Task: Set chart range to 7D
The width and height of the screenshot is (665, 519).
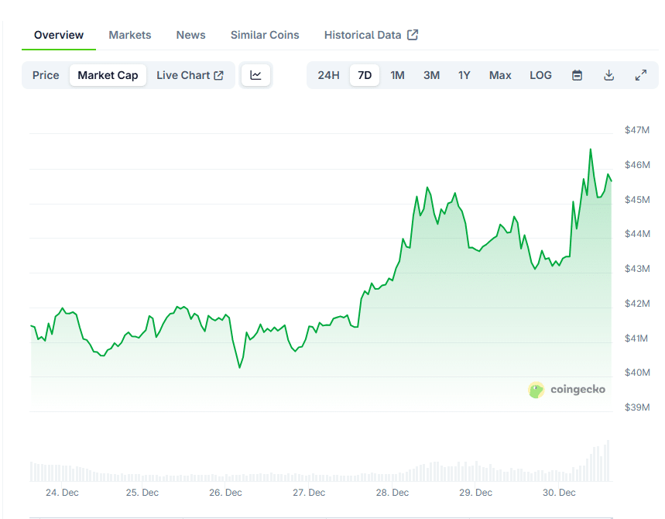Action: pyautogui.click(x=365, y=75)
